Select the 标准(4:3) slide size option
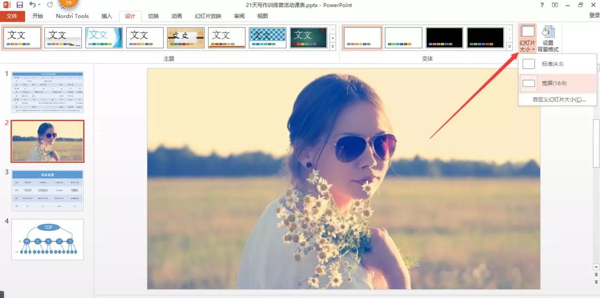Viewport: 600px width, 298px height. click(552, 64)
